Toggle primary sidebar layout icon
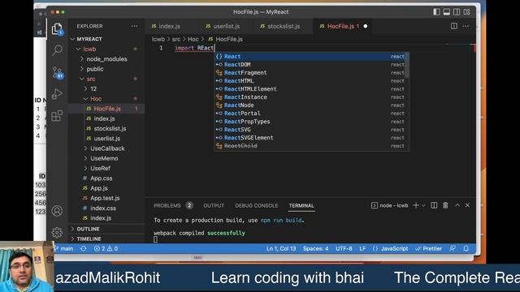The image size is (520, 292). [x=437, y=12]
